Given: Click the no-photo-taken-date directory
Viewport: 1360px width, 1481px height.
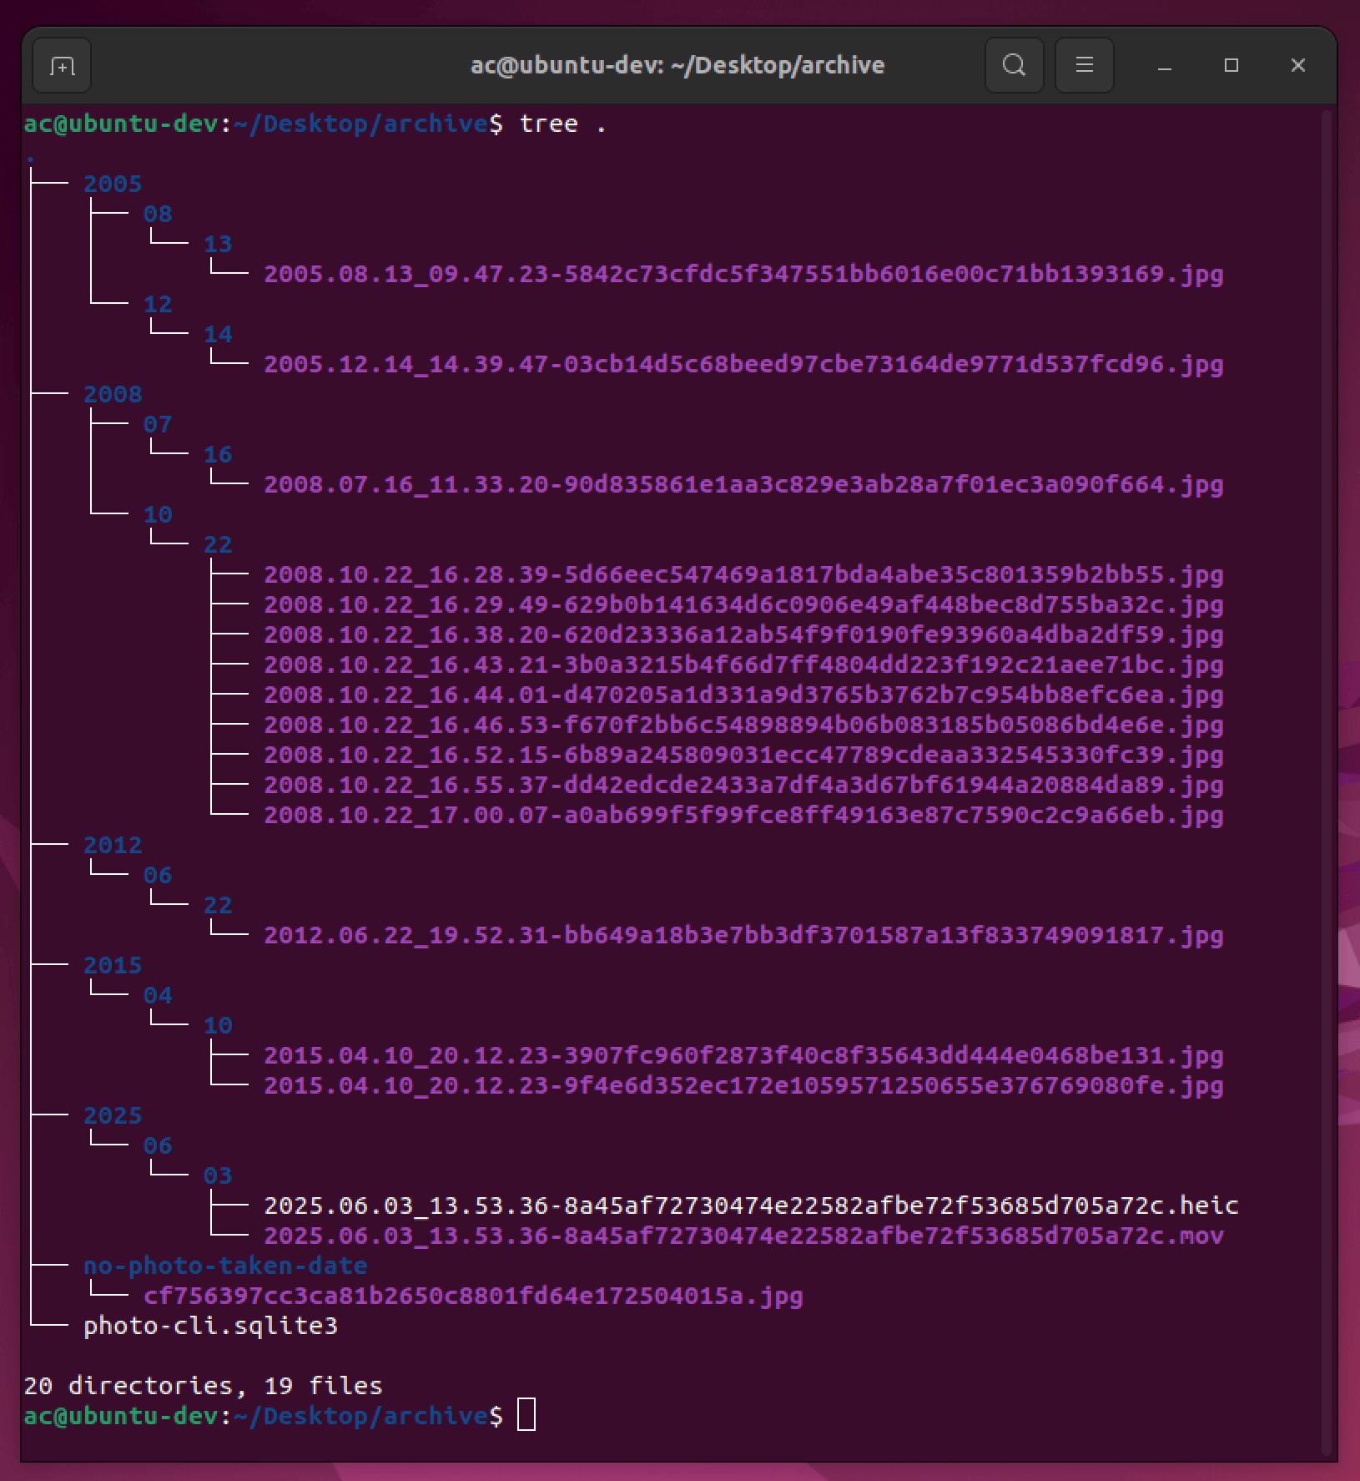Looking at the screenshot, I should 225,1266.
